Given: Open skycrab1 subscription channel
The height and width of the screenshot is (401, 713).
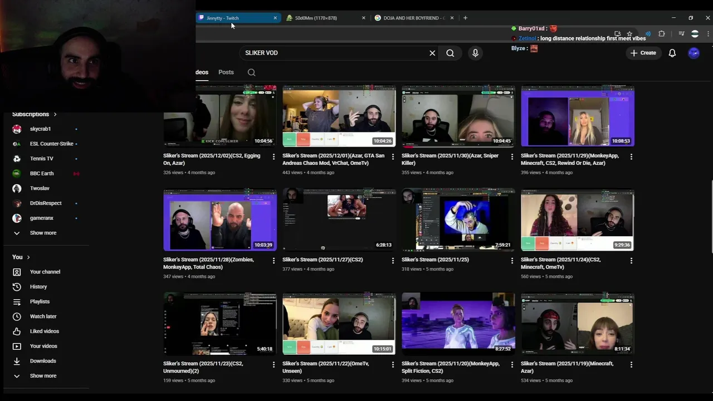Looking at the screenshot, I should [40, 129].
